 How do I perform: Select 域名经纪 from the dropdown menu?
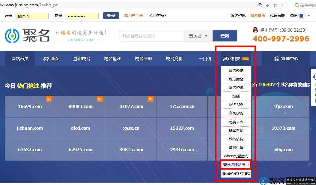pos(236,71)
